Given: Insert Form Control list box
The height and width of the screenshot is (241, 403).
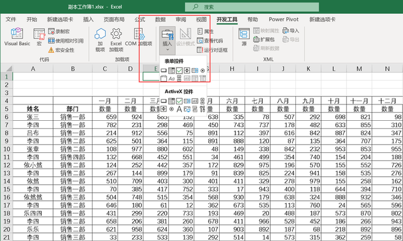Looking at the screenshot, I should [195, 70].
